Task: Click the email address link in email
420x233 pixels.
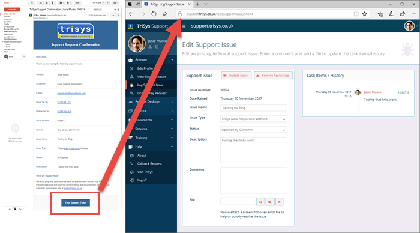Action: pyautogui.click(x=71, y=93)
